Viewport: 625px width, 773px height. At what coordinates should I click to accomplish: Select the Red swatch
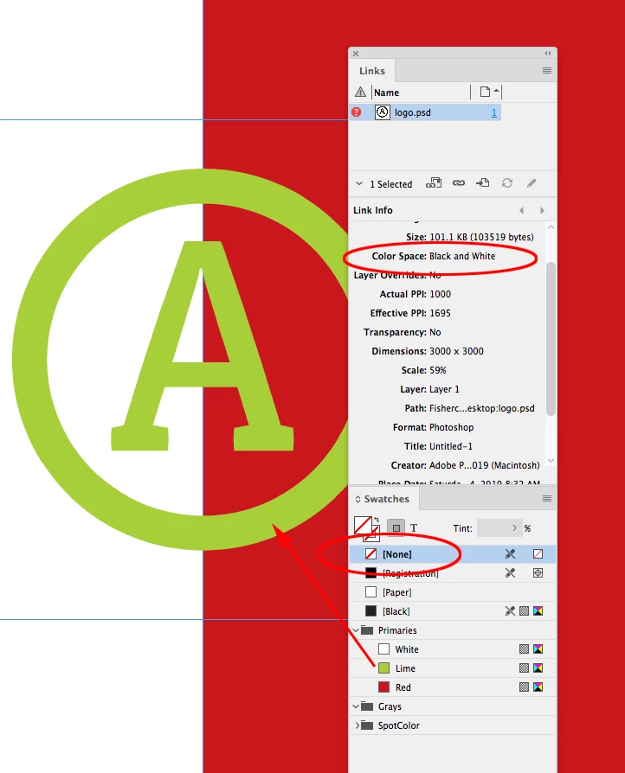pos(453,687)
